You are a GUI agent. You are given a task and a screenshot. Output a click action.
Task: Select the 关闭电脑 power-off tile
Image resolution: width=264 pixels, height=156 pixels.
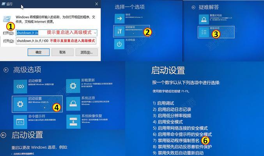point(119,44)
